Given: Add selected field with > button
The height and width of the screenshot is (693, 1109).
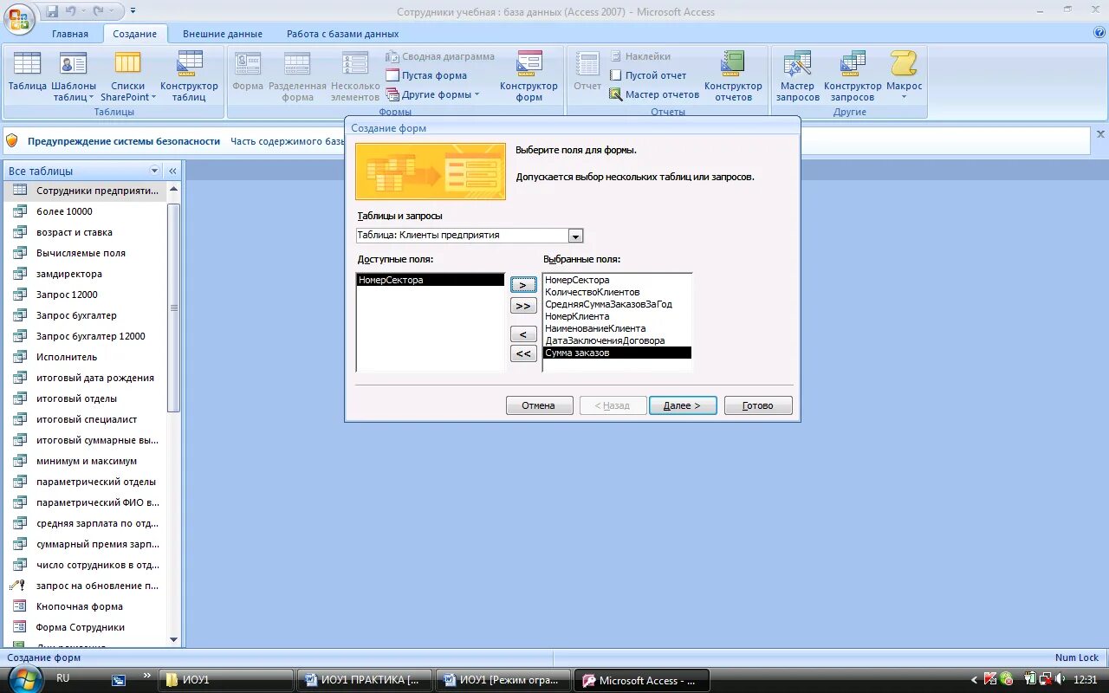Looking at the screenshot, I should [x=522, y=285].
